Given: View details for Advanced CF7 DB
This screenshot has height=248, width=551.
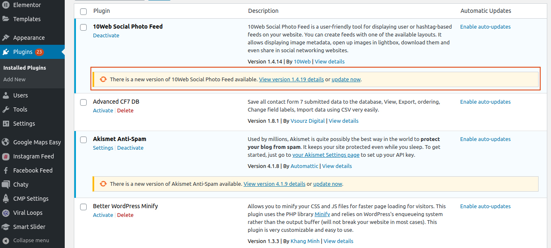Looking at the screenshot, I should coord(344,121).
